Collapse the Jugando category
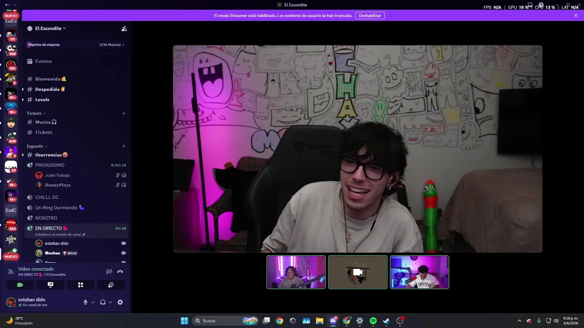The height and width of the screenshot is (328, 584). pos(37,146)
